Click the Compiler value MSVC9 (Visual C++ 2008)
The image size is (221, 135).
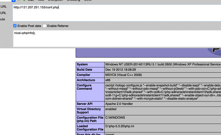pyautogui.click(x=123, y=75)
